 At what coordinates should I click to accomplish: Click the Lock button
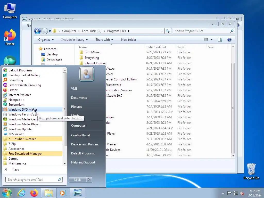tap(77, 180)
